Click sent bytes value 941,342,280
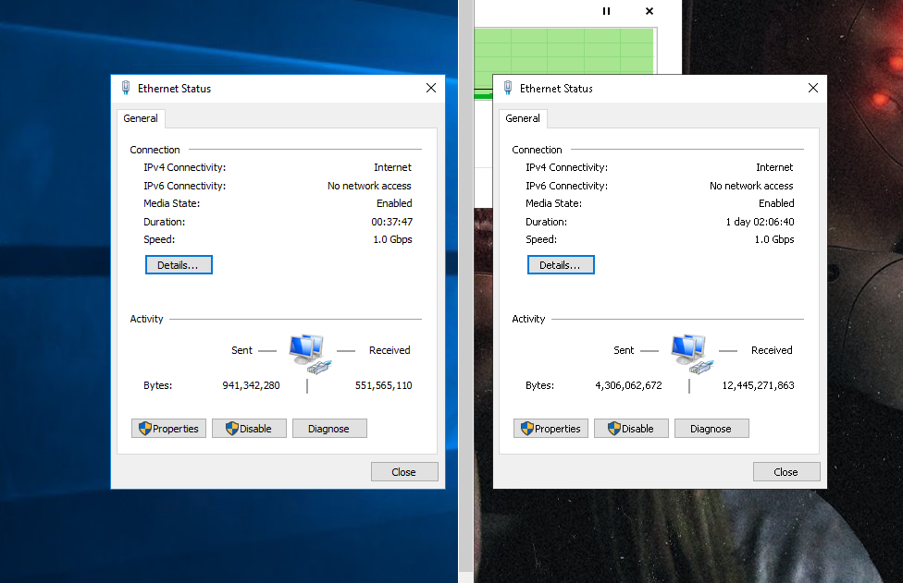 [251, 385]
